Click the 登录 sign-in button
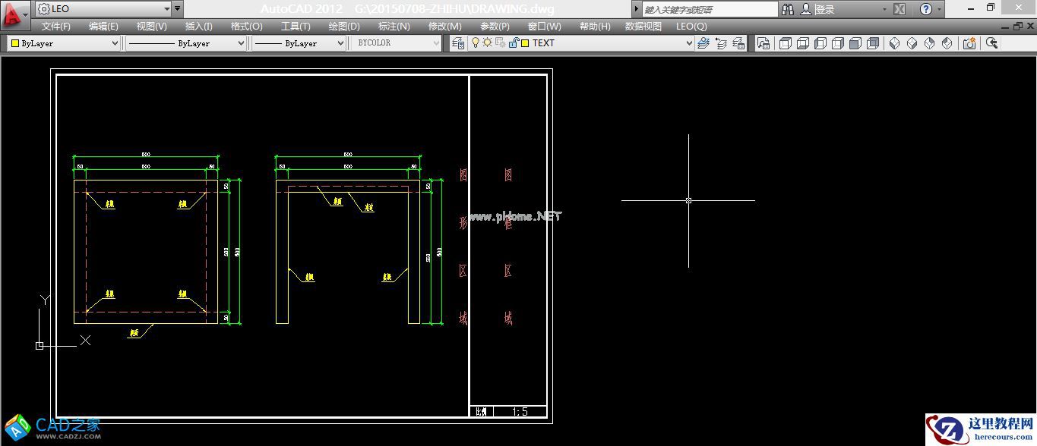This screenshot has height=446, width=1037. click(825, 9)
